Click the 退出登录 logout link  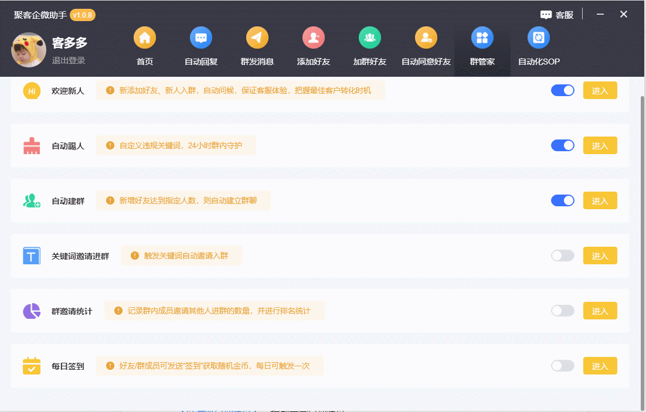[x=69, y=60]
